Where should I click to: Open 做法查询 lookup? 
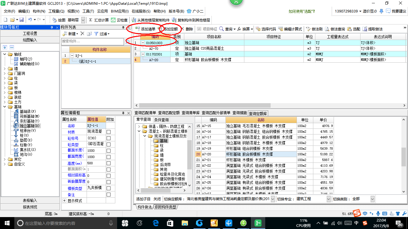[335, 29]
